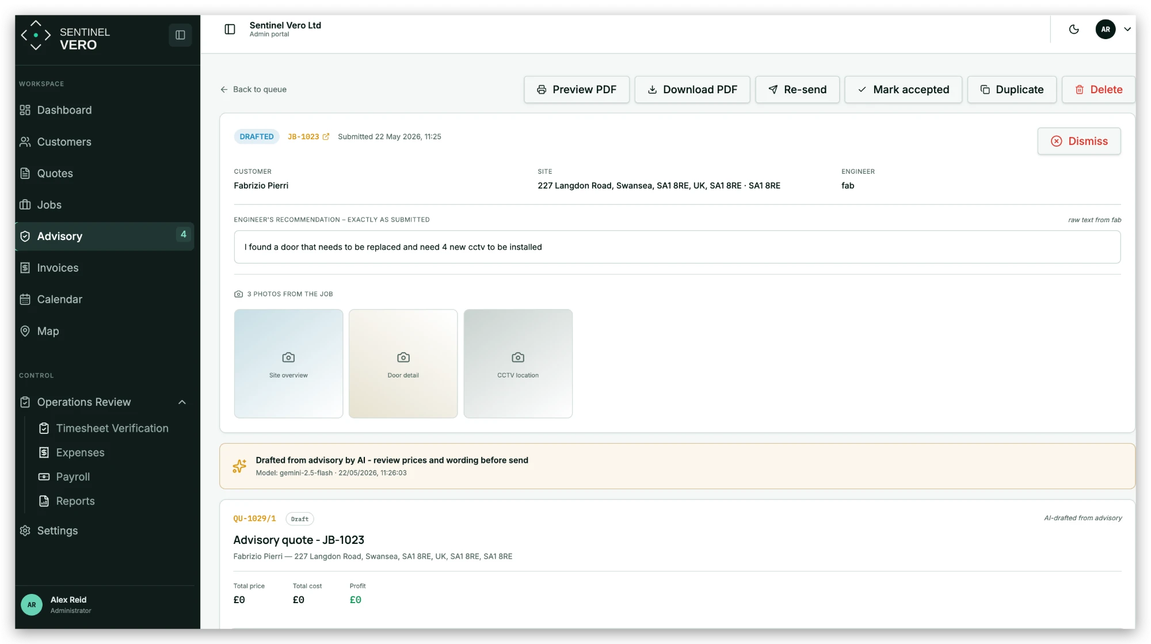Select Advisory sidebar item
Image resolution: width=1151 pixels, height=644 pixels.
[x=105, y=236]
